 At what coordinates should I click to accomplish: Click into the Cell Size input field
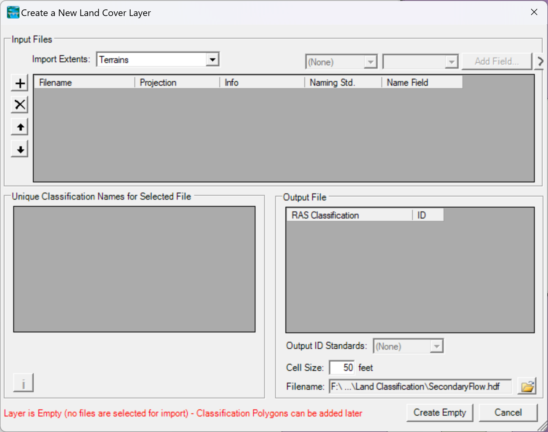coord(342,368)
